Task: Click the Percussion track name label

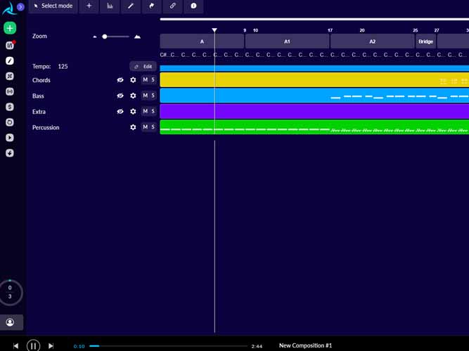Action: (x=46, y=128)
